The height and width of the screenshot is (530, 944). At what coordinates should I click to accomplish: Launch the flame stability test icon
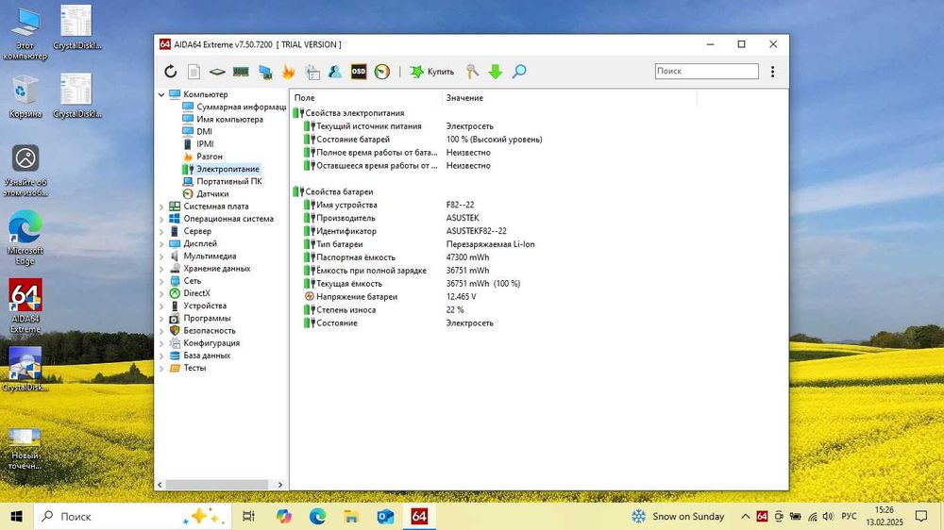[288, 72]
